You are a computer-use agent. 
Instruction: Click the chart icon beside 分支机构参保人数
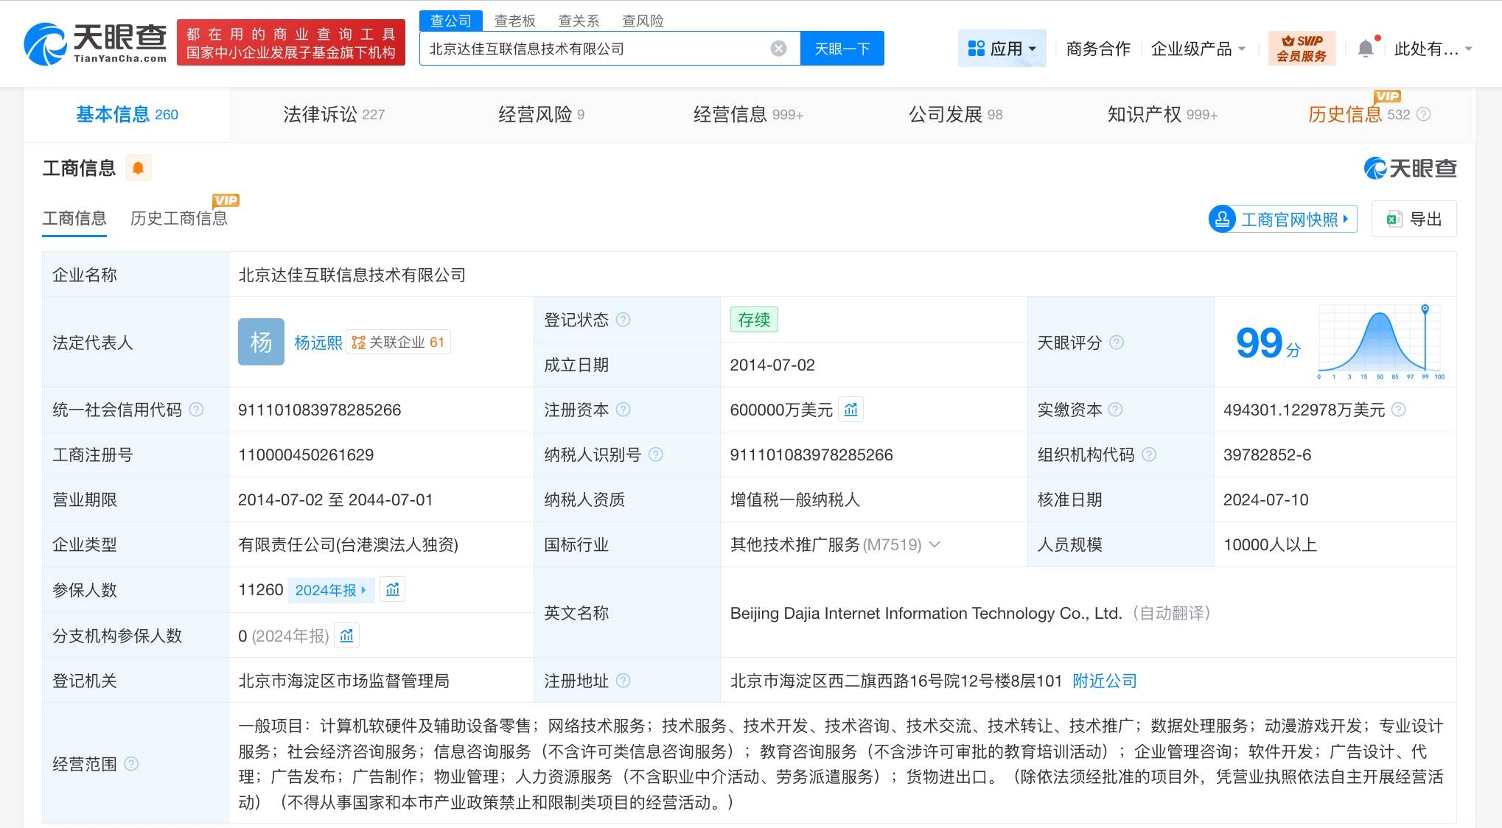pos(347,635)
